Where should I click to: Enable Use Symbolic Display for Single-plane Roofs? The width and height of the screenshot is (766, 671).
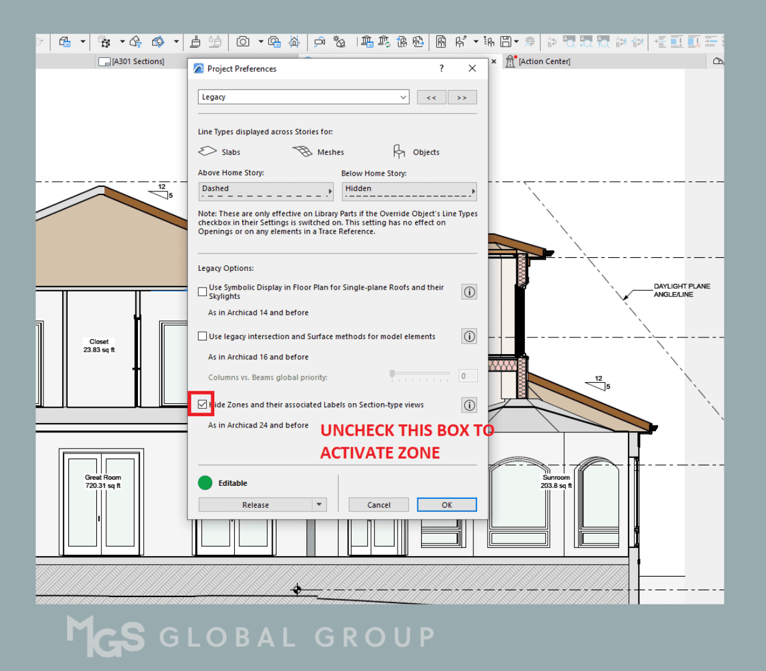[x=202, y=291]
